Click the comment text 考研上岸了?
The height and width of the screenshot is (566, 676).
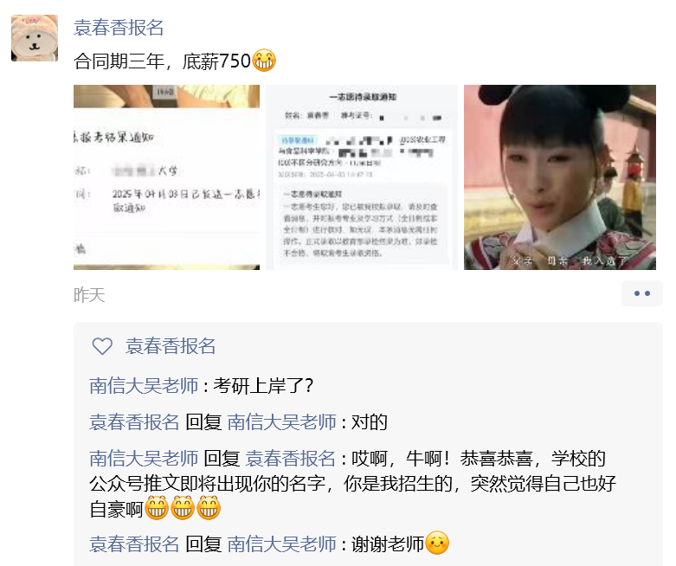pos(263,385)
